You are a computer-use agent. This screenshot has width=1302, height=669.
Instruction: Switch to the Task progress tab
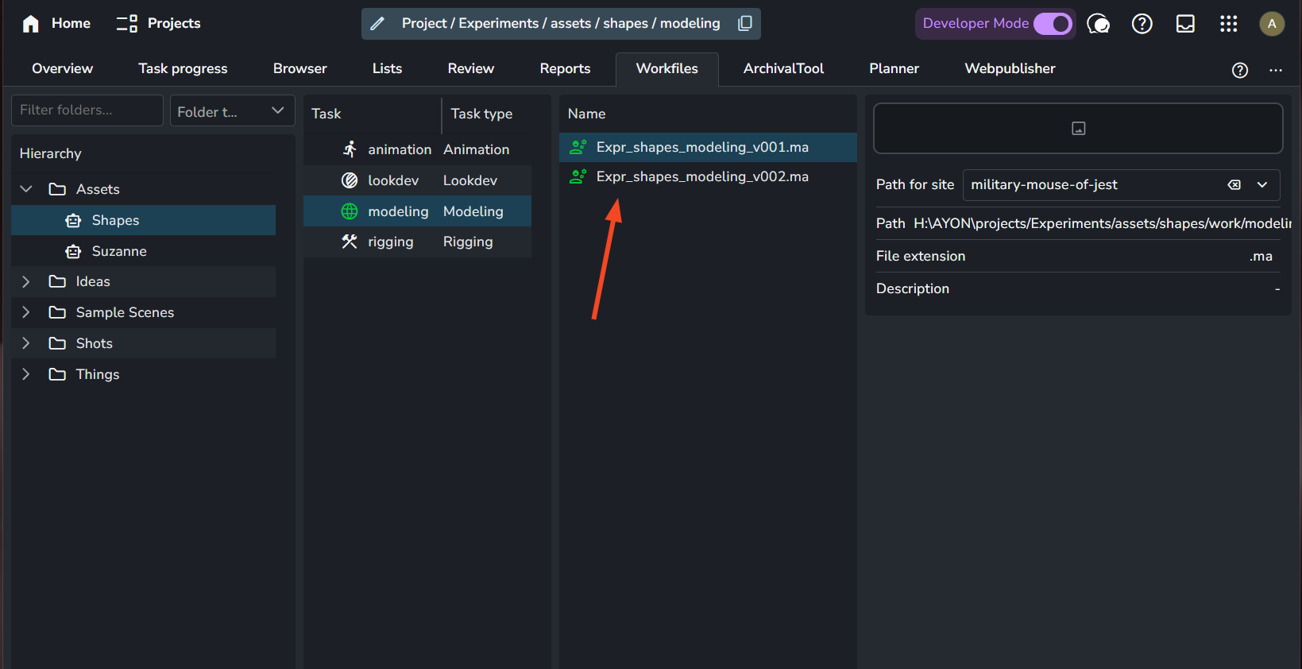[x=183, y=68]
